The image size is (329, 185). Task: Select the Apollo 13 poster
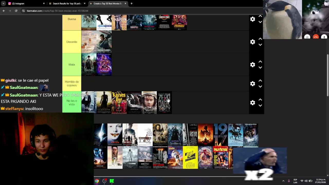[x=134, y=103]
